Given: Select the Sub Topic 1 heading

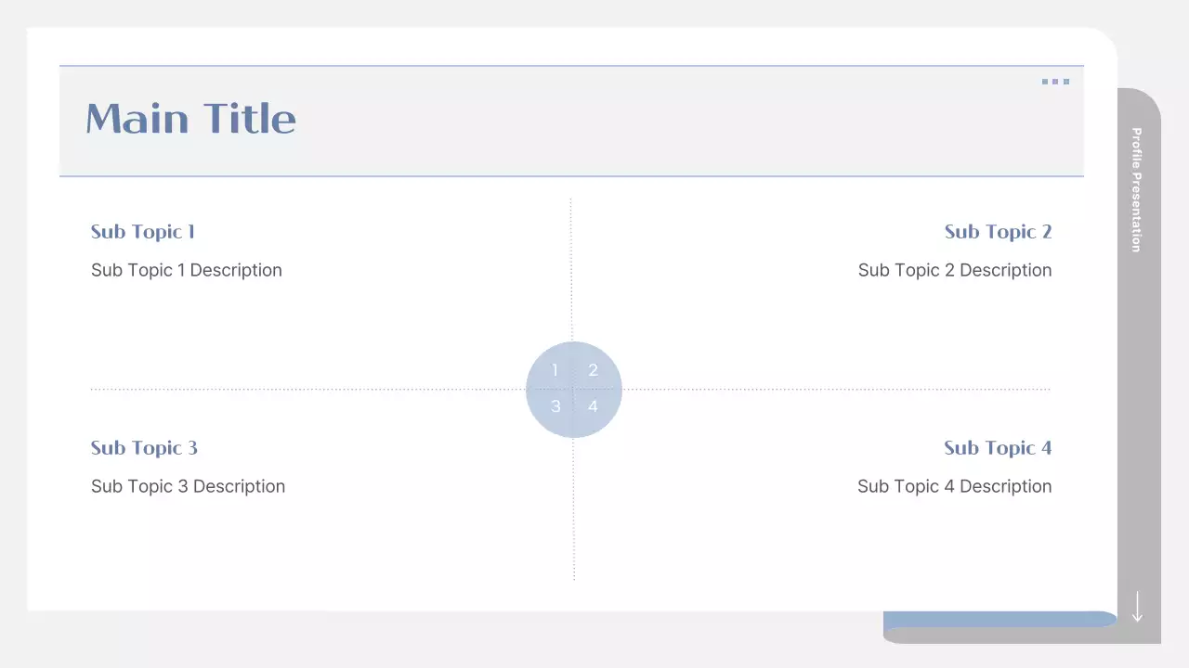Looking at the screenshot, I should click(x=143, y=232).
